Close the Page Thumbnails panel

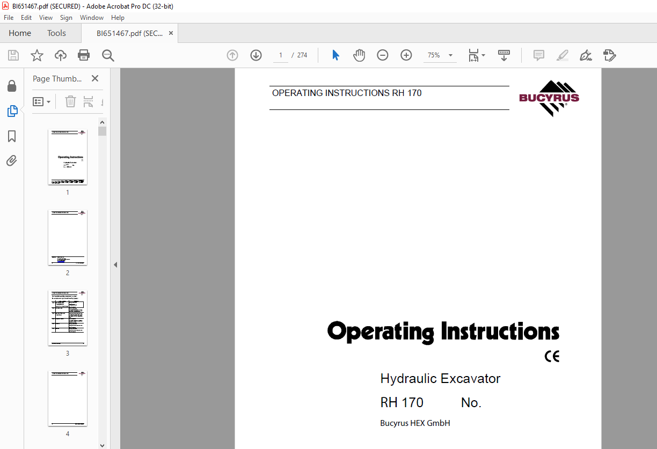tap(95, 78)
